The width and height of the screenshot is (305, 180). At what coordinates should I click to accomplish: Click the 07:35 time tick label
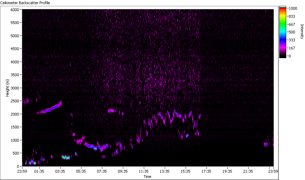coord(102,171)
